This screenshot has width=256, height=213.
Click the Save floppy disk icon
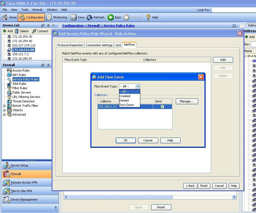click(74, 17)
